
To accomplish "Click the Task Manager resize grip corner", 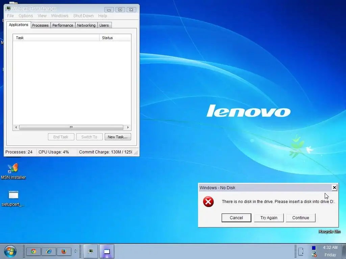I will (136, 153).
